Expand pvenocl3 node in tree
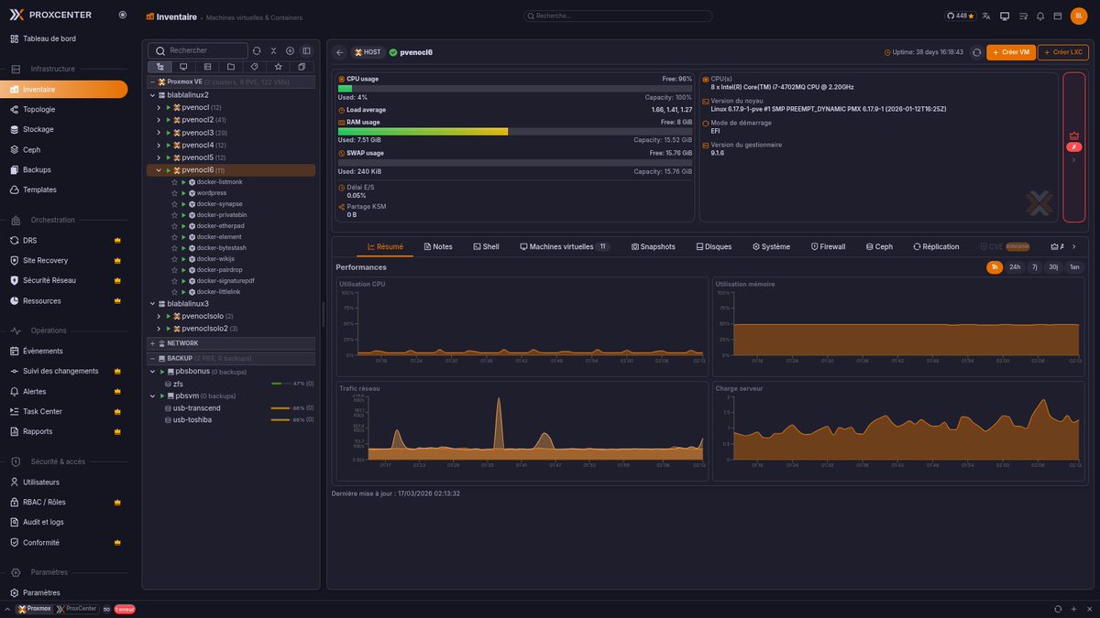This screenshot has height=618, width=1100. tap(159, 133)
